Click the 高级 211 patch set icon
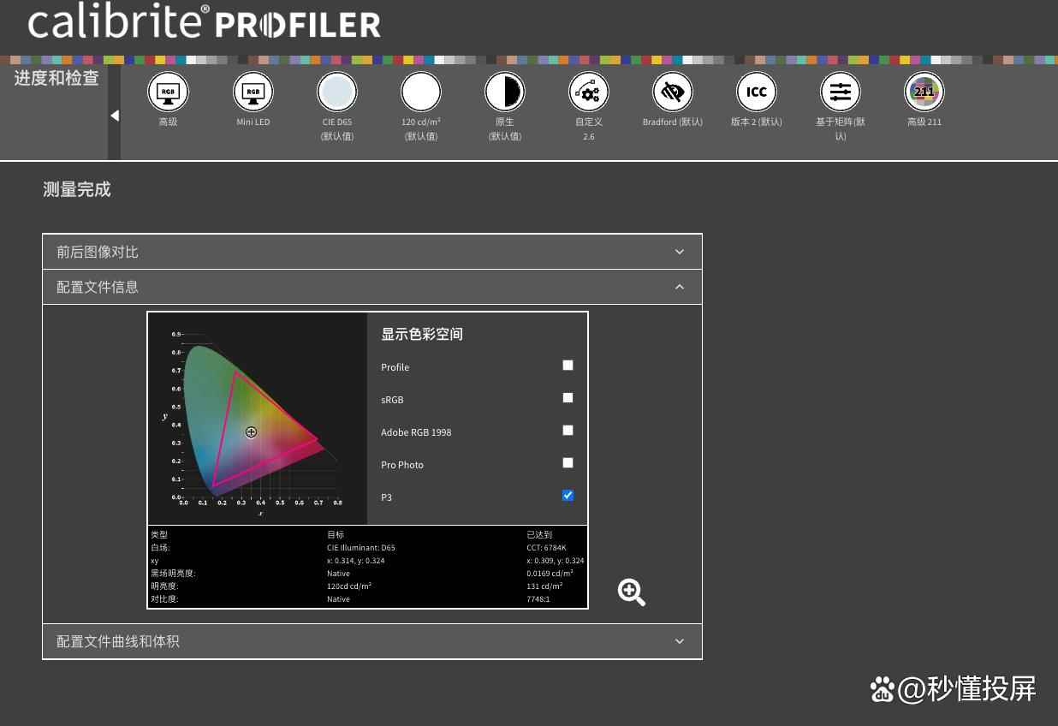Viewport: 1058px width, 726px height. (x=924, y=92)
